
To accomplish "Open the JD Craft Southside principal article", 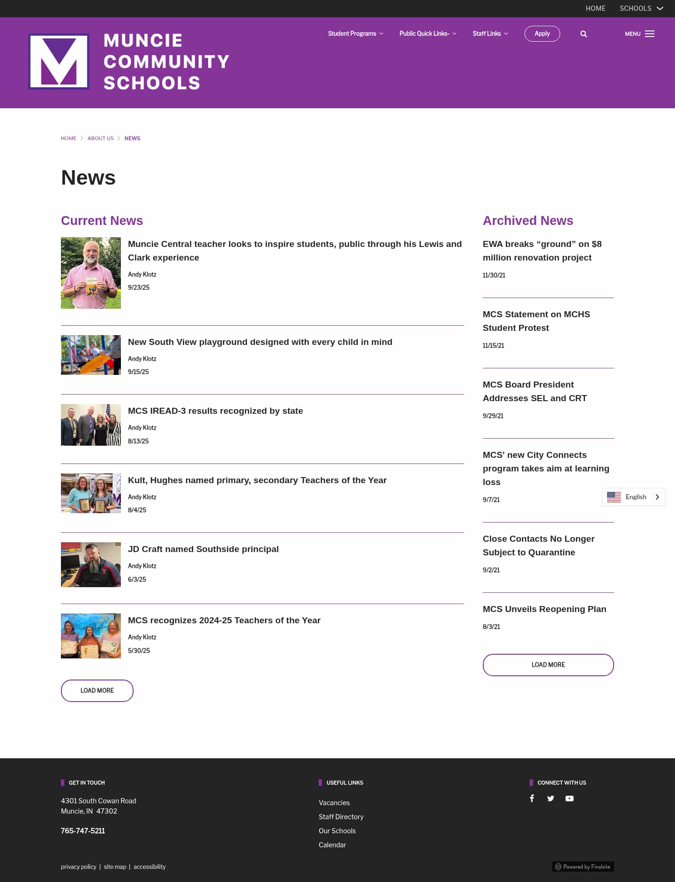I will (x=203, y=549).
